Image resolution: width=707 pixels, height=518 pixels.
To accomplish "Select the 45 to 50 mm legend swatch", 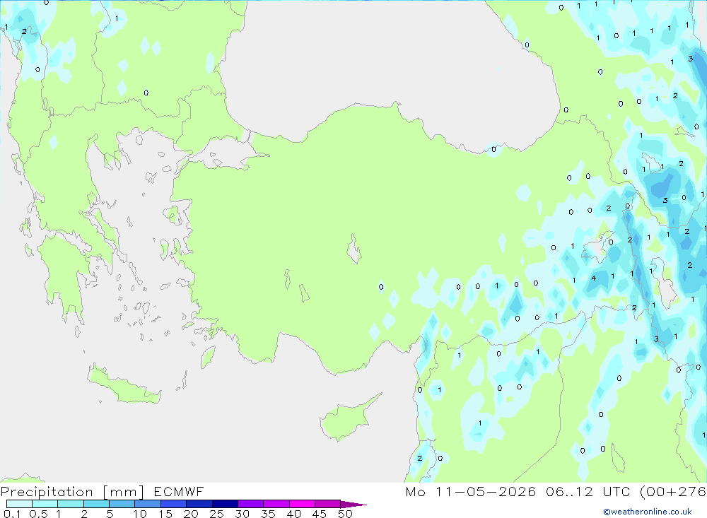I will (x=327, y=504).
